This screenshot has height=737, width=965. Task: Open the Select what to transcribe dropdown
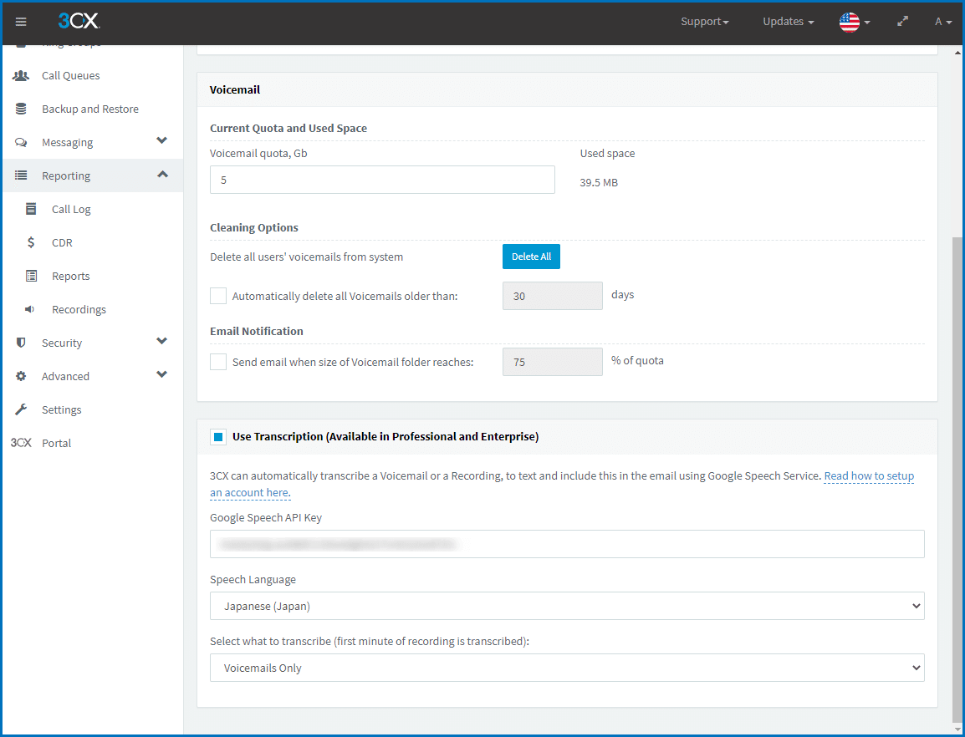[x=567, y=668]
